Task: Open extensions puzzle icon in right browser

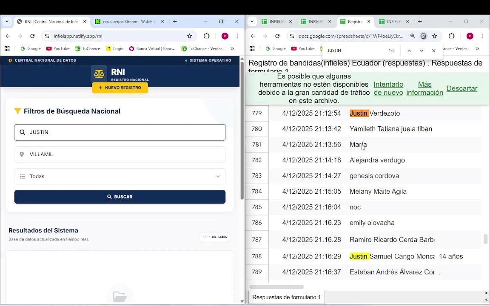Action: click(452, 36)
